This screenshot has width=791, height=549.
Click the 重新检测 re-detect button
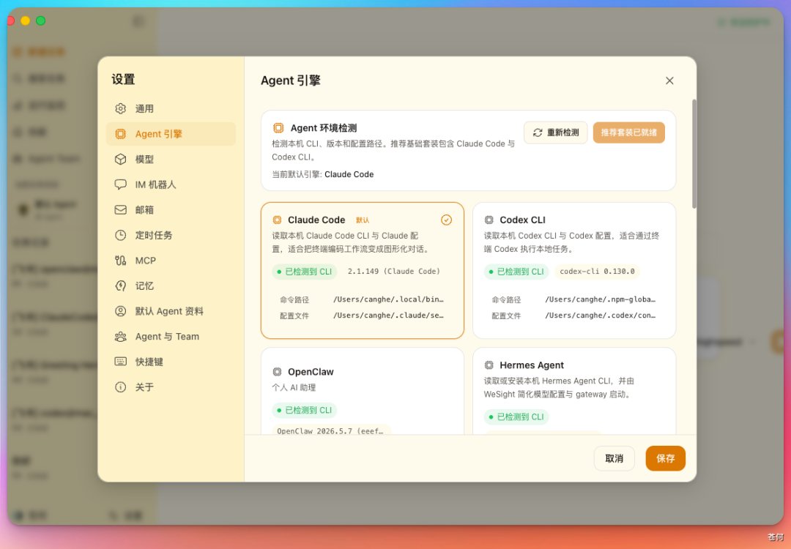(555, 132)
